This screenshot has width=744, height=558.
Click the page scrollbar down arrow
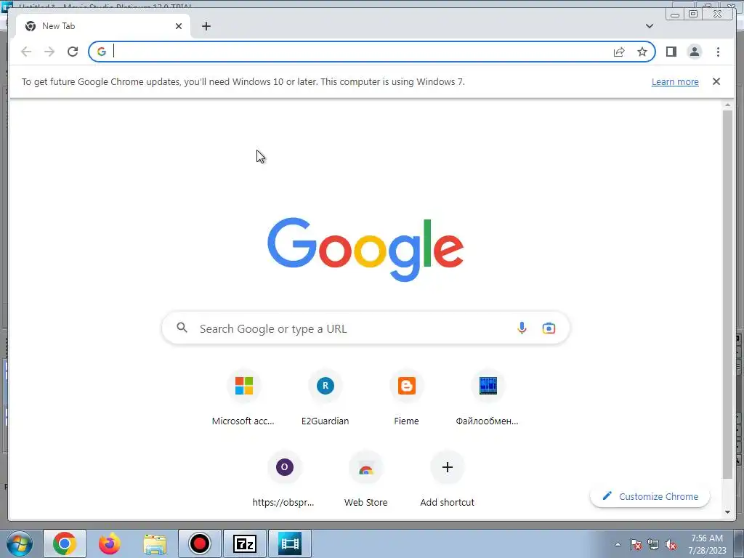(727, 512)
